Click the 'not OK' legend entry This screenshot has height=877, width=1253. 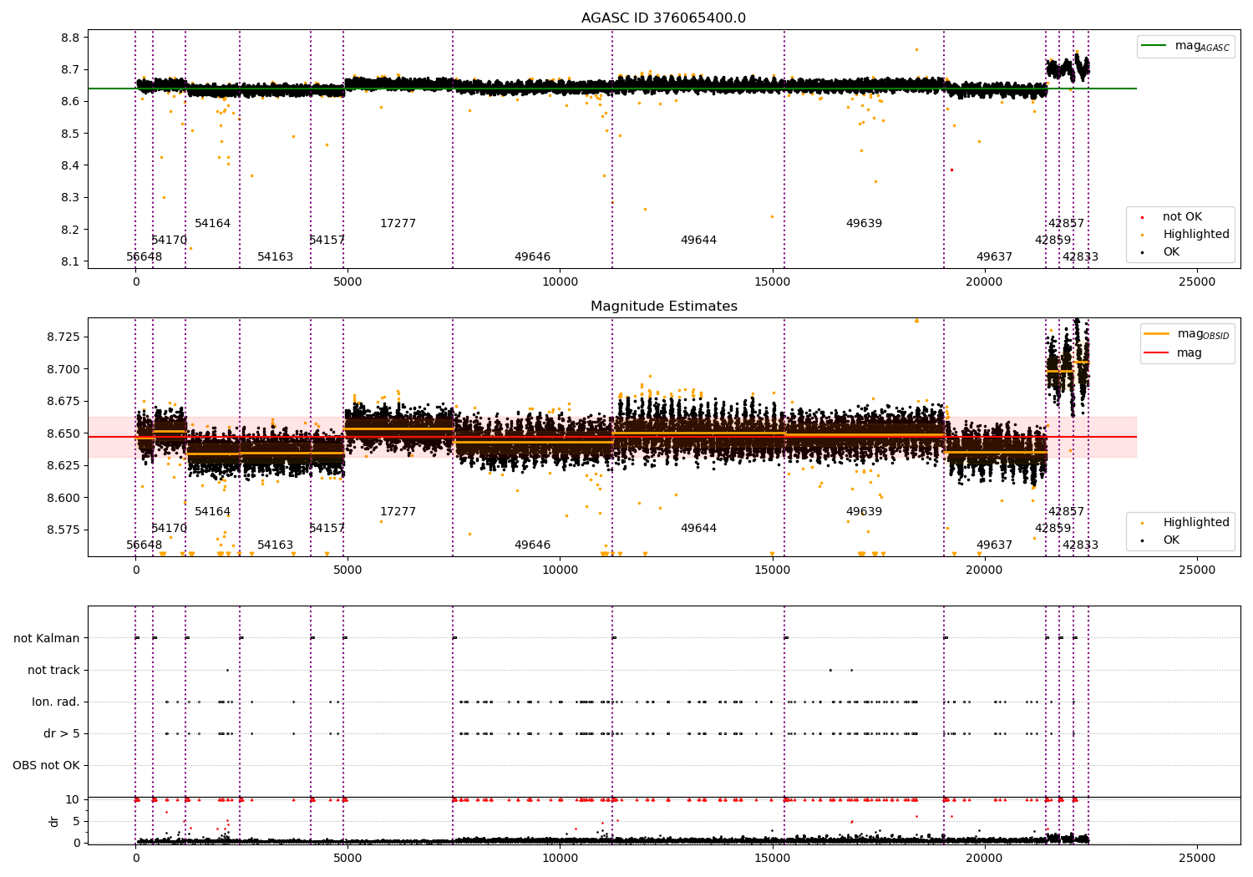1182,217
